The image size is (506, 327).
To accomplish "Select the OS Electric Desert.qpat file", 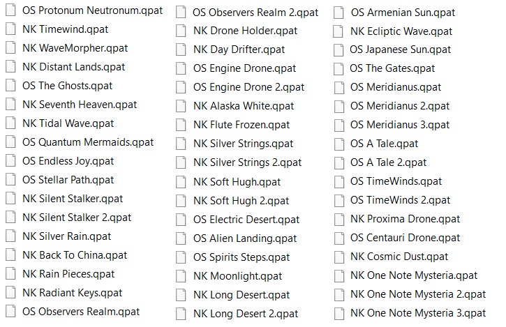I will click(x=246, y=220).
